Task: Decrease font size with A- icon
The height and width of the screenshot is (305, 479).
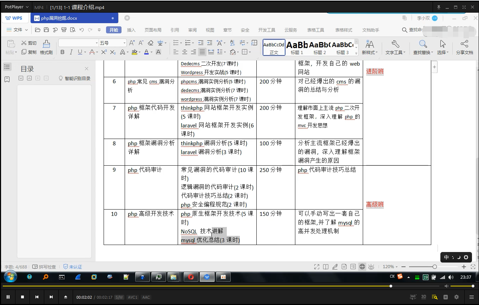Action: tap(141, 43)
